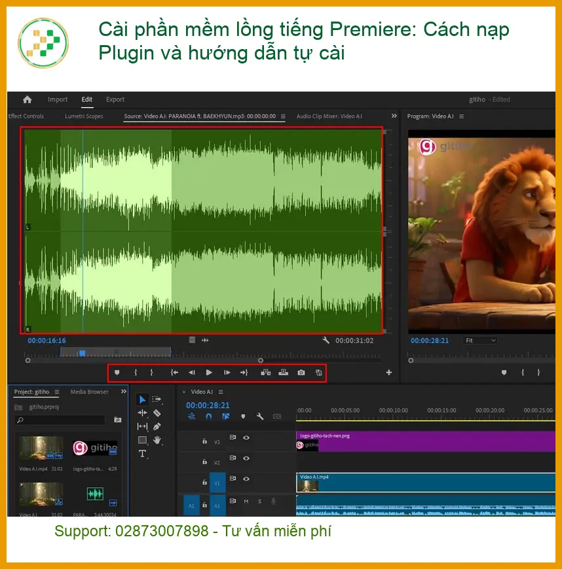The width and height of the screenshot is (562, 569).
Task: Select the Pen tool
Action: point(157,426)
